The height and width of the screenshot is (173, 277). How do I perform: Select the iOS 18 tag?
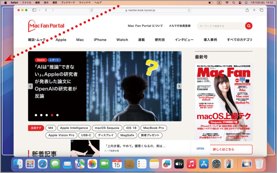[x=131, y=128]
